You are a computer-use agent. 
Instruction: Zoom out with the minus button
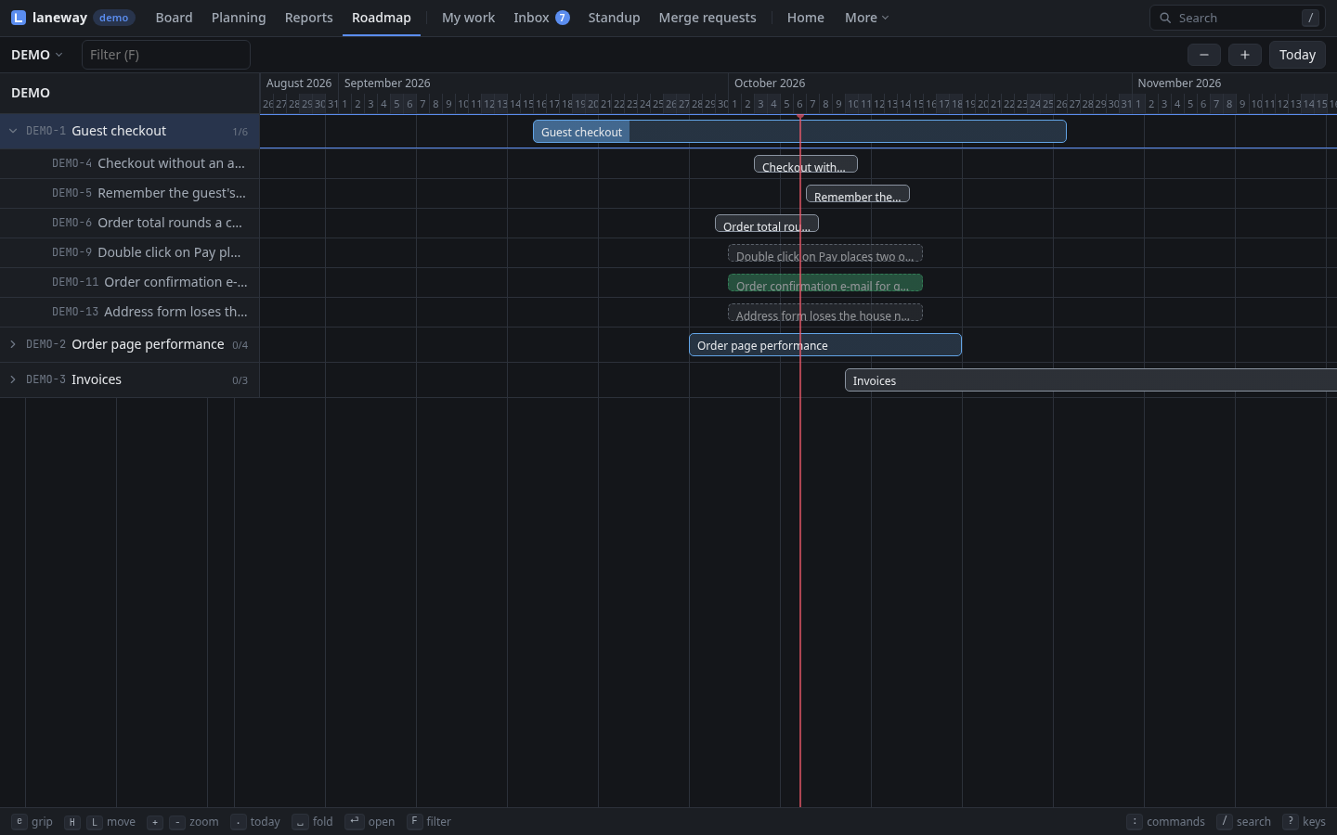pos(1204,55)
